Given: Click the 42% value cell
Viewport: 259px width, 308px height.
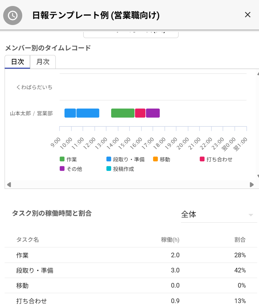Looking at the screenshot, I should pyautogui.click(x=240, y=270).
